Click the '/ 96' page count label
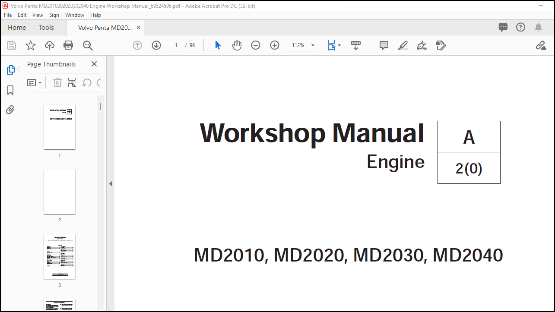Screen dimensions: 555x312 click(x=190, y=45)
